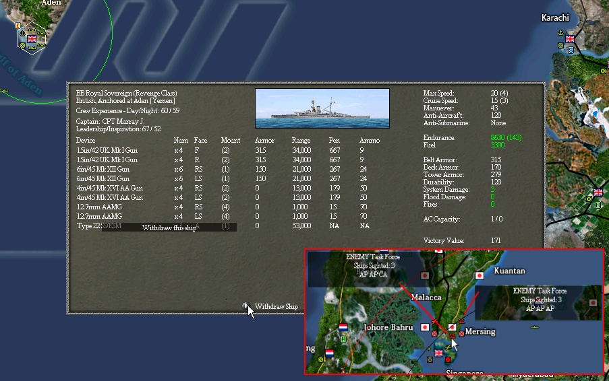Toggle the Withdraw Ship radio button

tap(245, 306)
